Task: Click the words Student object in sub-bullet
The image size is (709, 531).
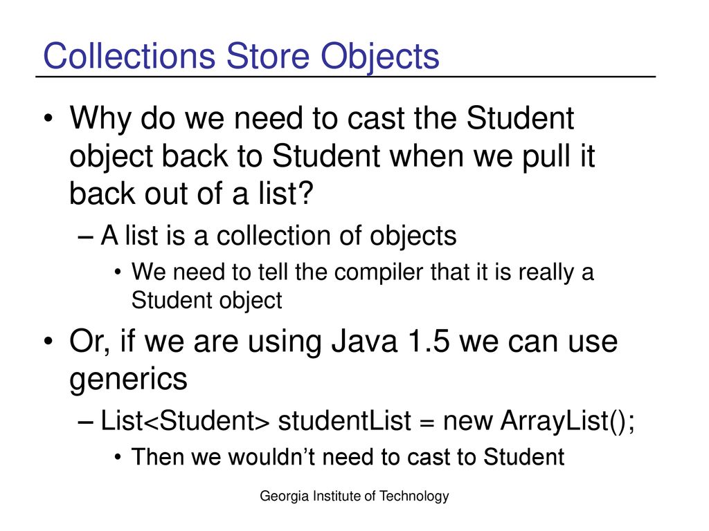Action: tap(206, 301)
